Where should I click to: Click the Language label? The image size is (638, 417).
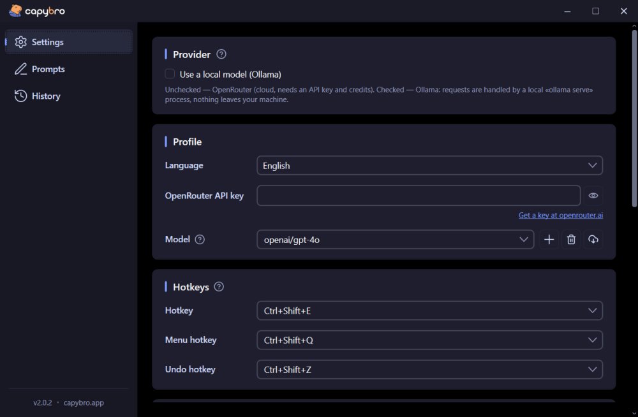(184, 166)
